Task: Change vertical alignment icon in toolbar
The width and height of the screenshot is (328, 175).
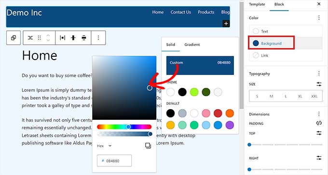Action: pyautogui.click(x=73, y=38)
